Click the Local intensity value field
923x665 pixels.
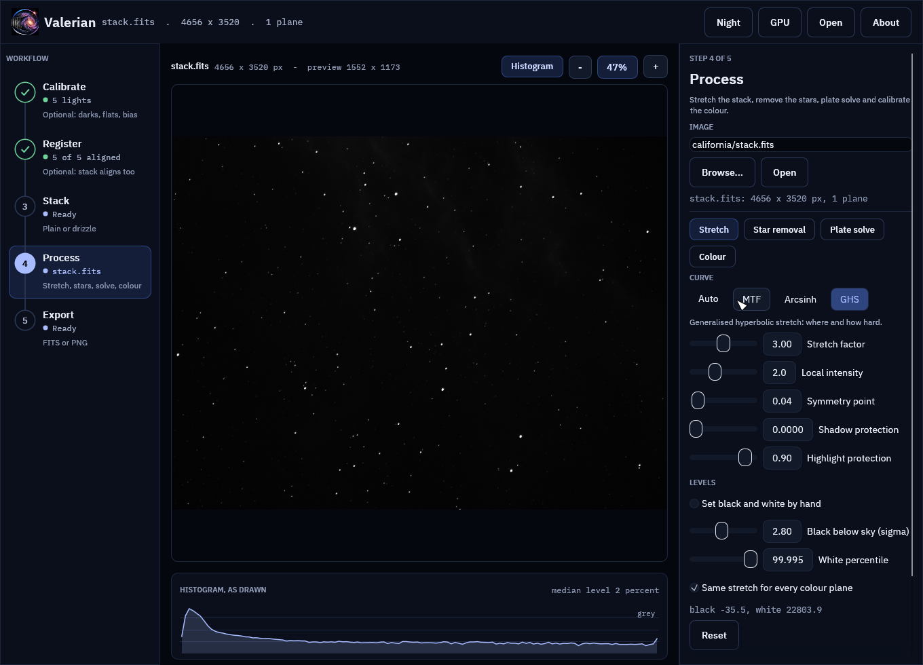(x=779, y=373)
